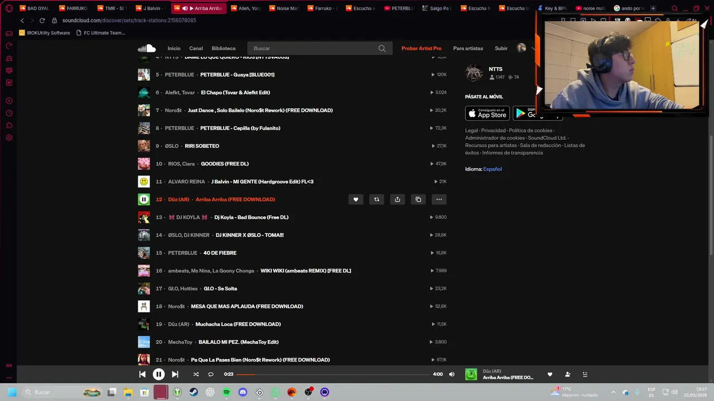Toggle repeat in the player bar
The height and width of the screenshot is (401, 714).
(211, 374)
